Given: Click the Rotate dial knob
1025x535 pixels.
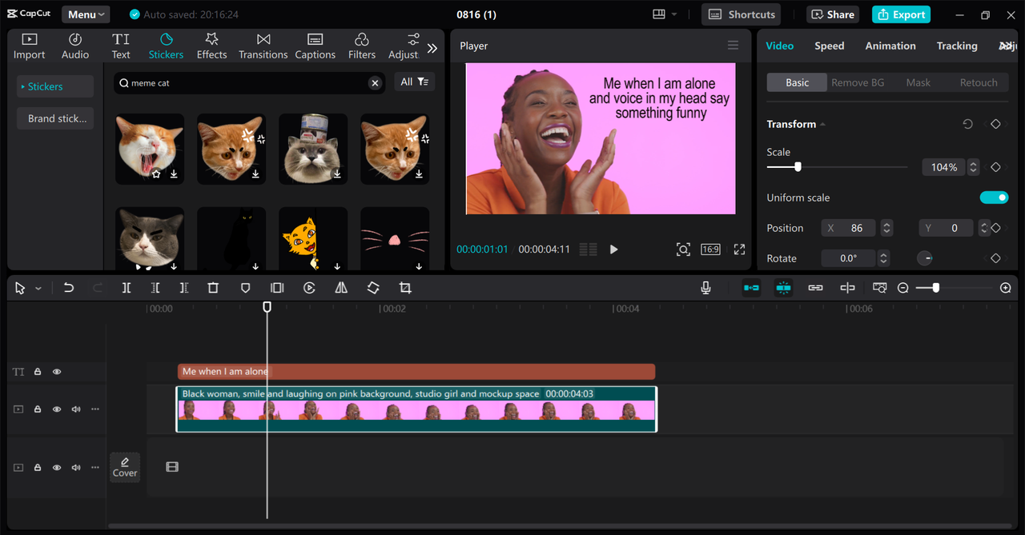Looking at the screenshot, I should [x=924, y=258].
